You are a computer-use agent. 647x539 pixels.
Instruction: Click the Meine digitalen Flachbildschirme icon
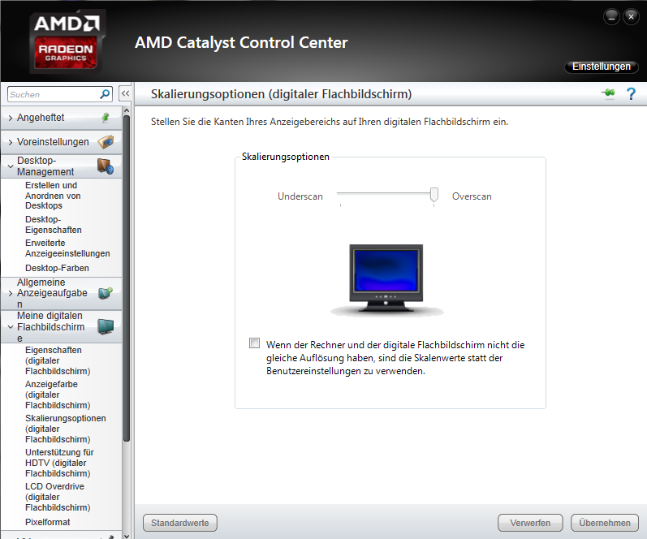coord(106,326)
